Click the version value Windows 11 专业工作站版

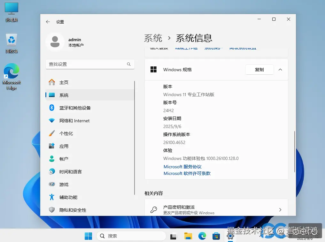189,95
